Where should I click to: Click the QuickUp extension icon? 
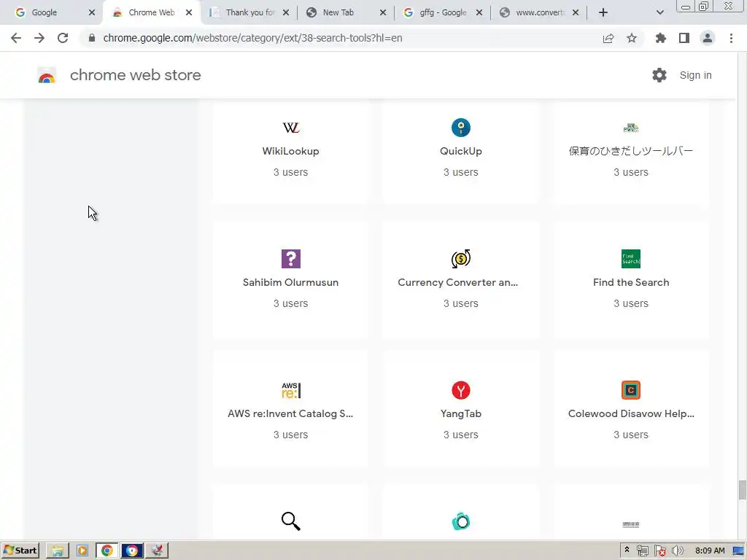pyautogui.click(x=461, y=128)
